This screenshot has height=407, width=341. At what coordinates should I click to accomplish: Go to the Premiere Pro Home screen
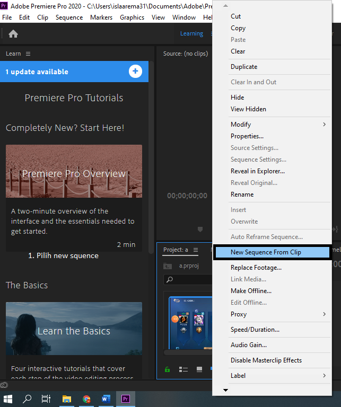click(x=13, y=34)
